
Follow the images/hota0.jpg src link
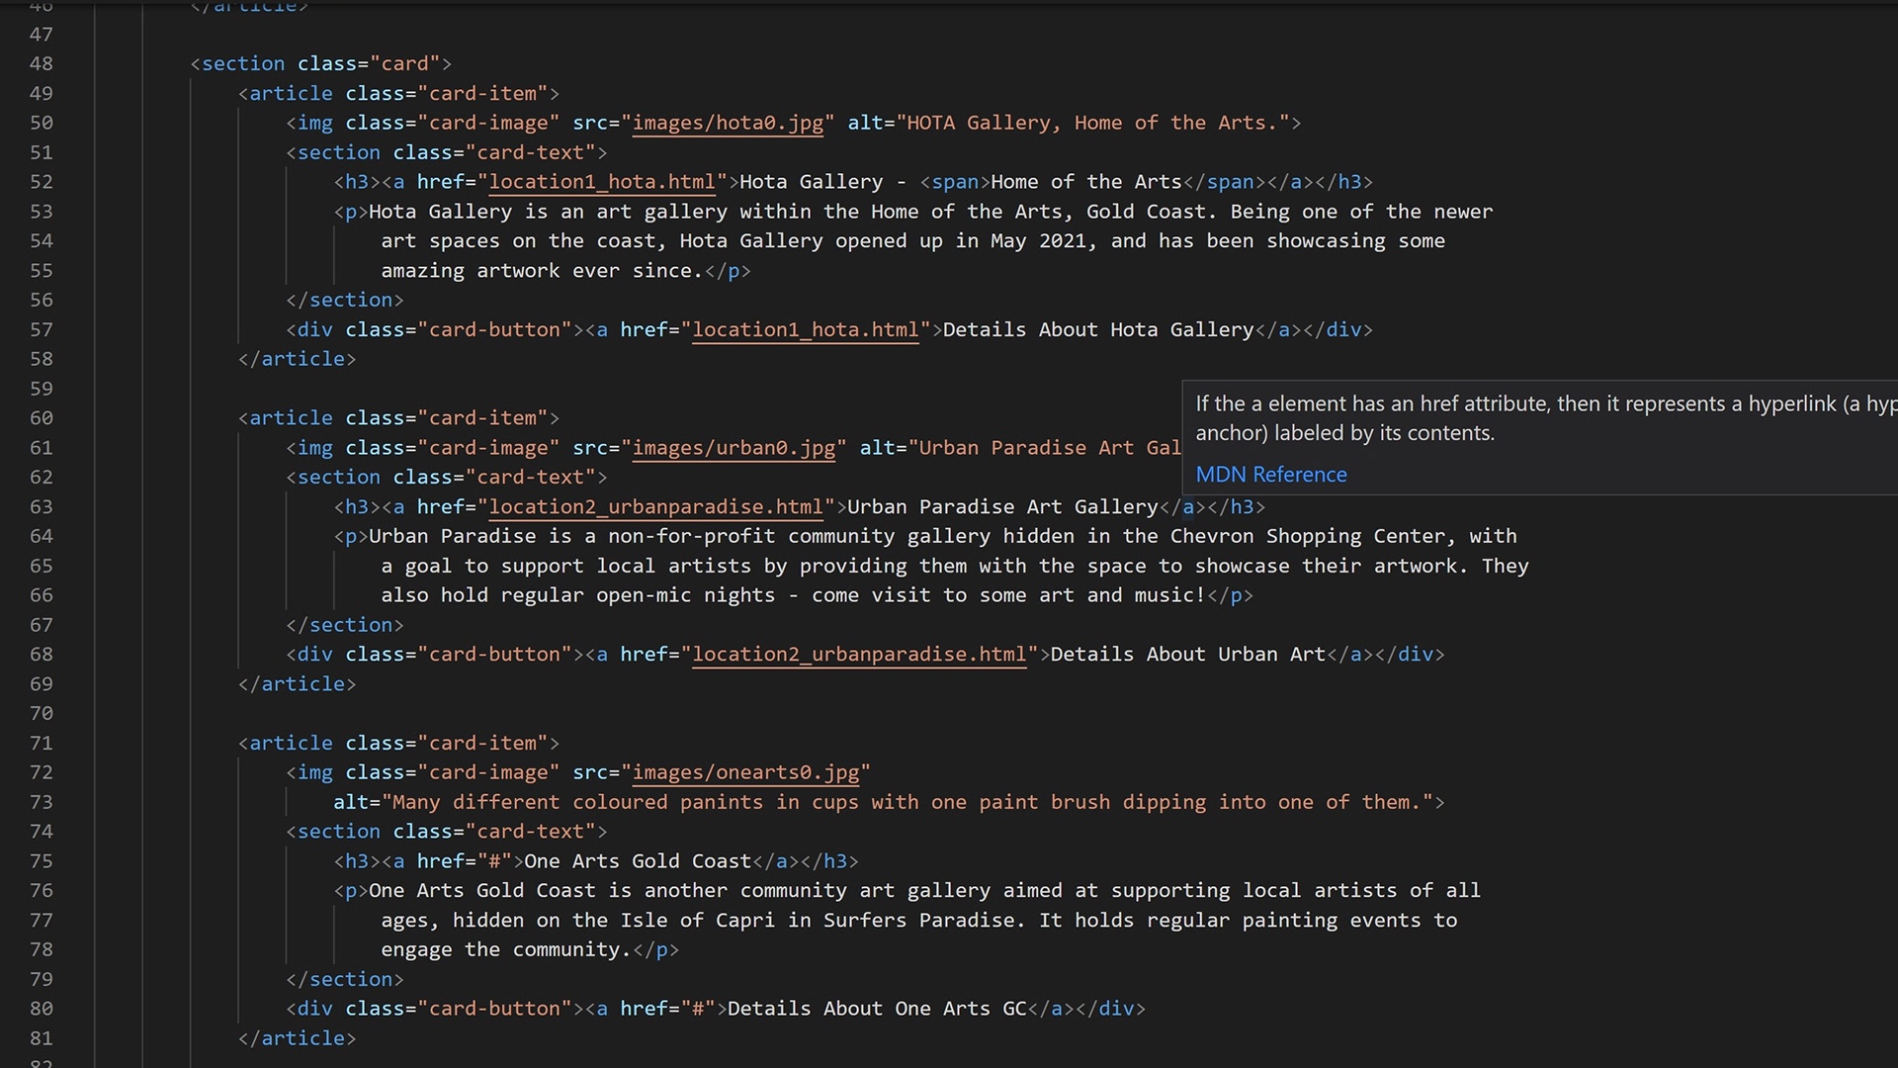(729, 123)
